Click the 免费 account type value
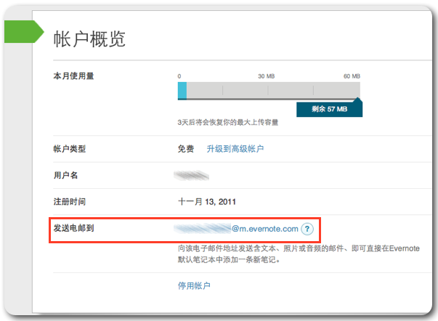Screen dimensions: 438x321 pyautogui.click(x=186, y=149)
